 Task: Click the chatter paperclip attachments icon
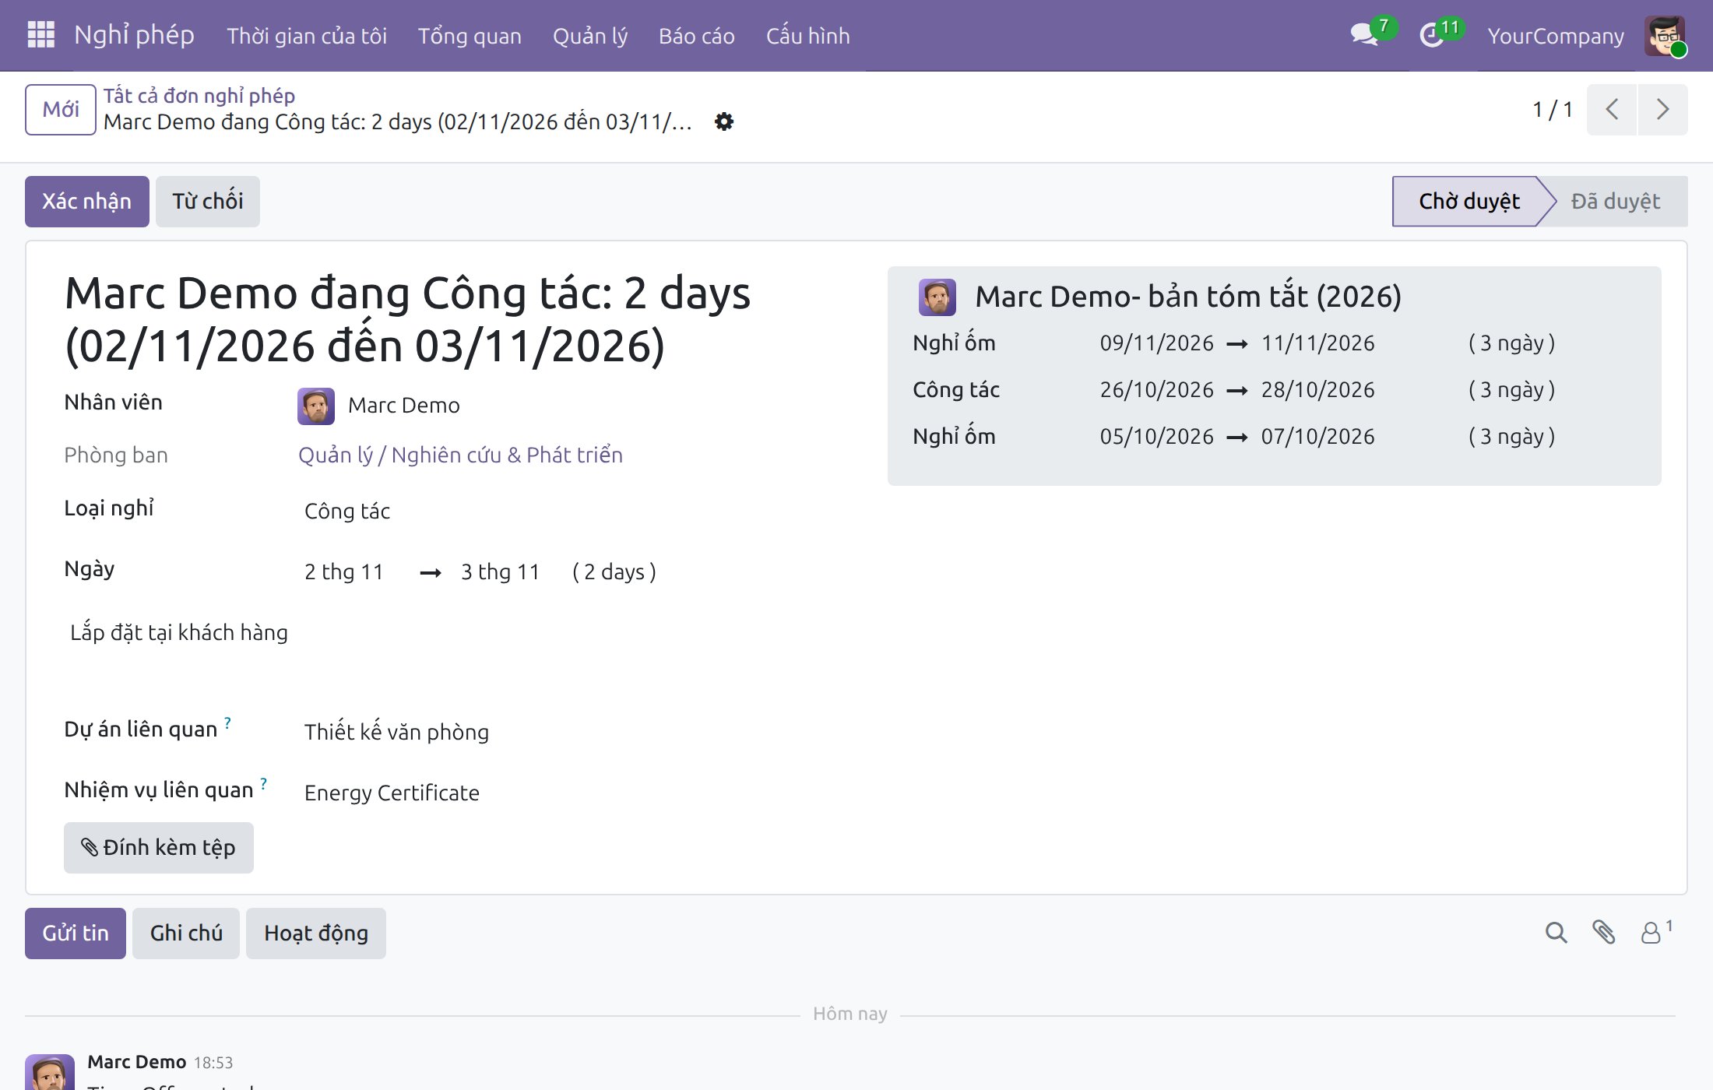tap(1603, 933)
